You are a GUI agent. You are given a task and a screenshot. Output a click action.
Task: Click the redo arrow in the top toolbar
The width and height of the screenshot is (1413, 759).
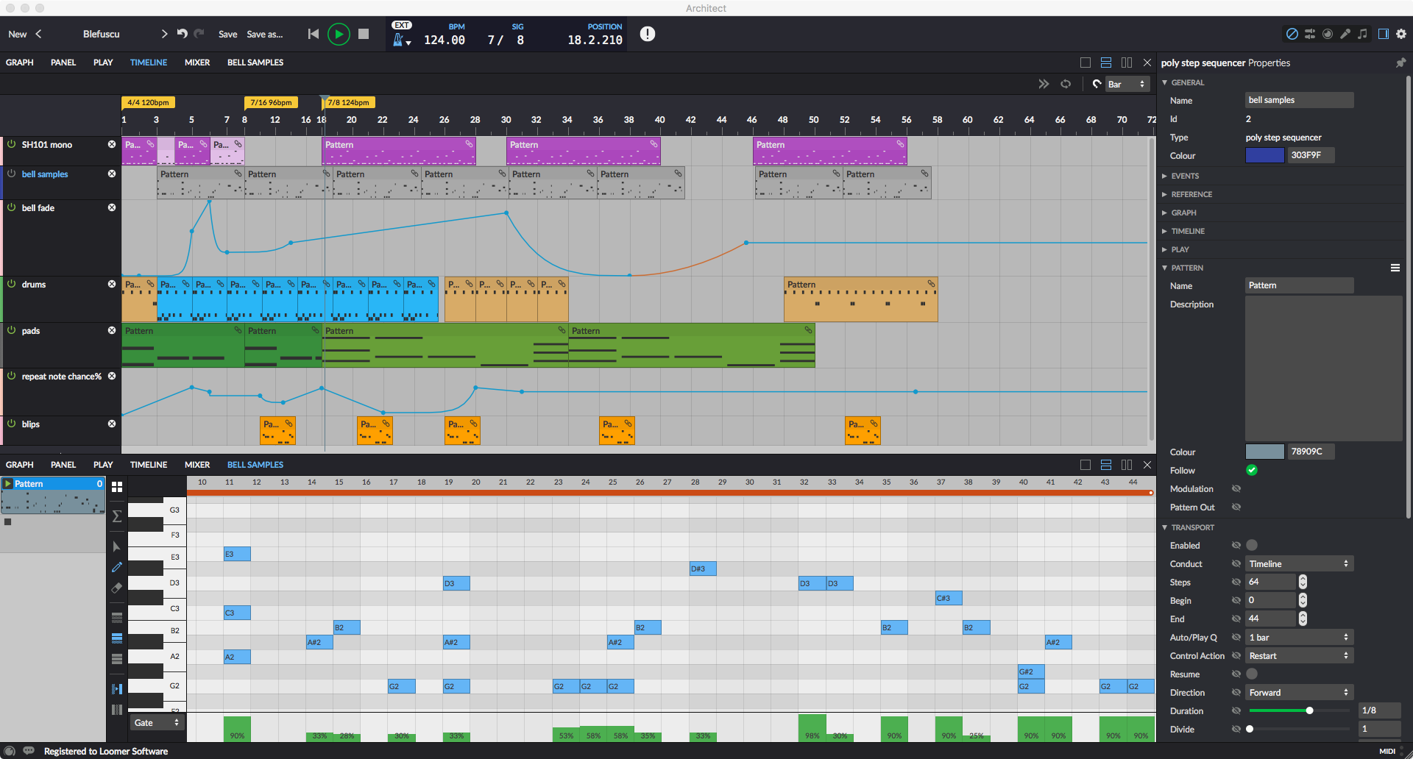pos(199,34)
